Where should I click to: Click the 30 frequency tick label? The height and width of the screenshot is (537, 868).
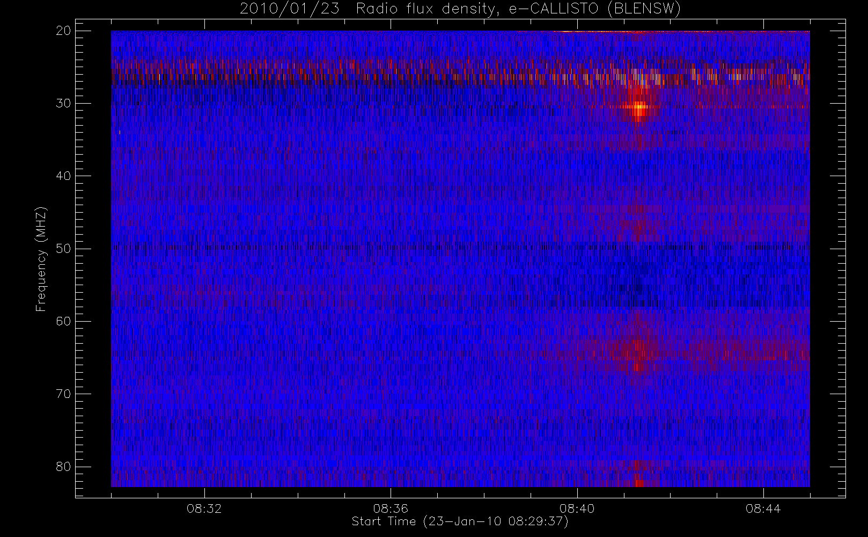tap(64, 104)
